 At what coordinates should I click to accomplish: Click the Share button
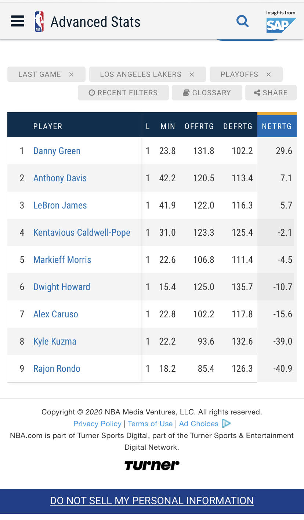click(x=271, y=93)
